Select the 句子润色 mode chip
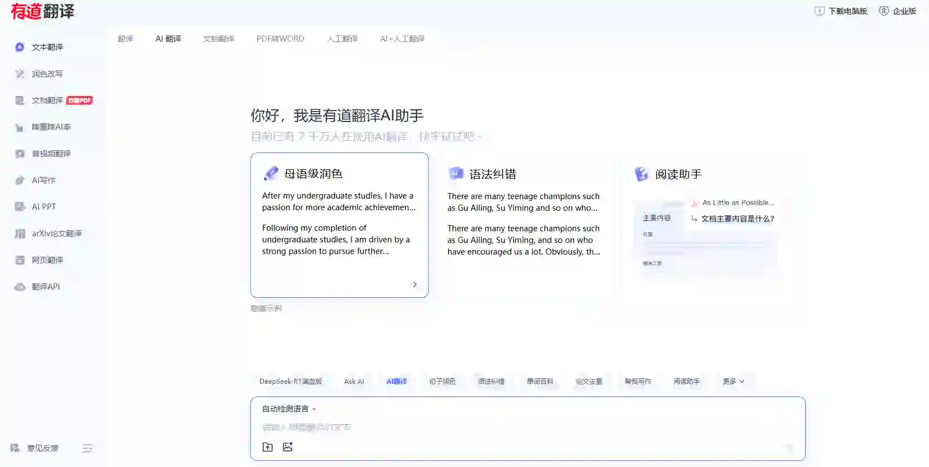The width and height of the screenshot is (929, 467). tap(443, 382)
